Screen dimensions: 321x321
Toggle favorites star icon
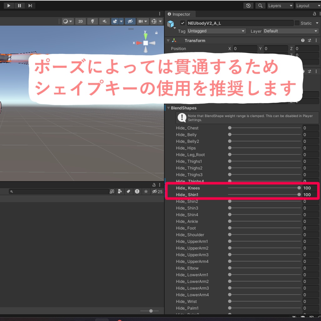tap(146, 192)
